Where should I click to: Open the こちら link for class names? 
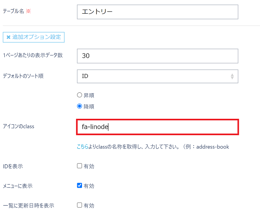[x=82, y=147]
